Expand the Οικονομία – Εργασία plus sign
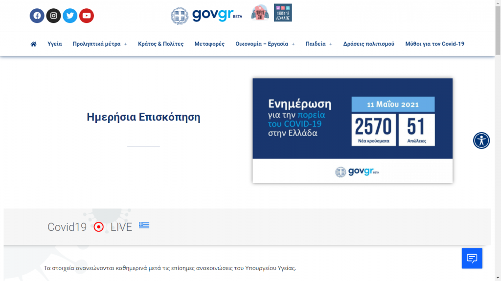This screenshot has width=501, height=281. coord(293,44)
